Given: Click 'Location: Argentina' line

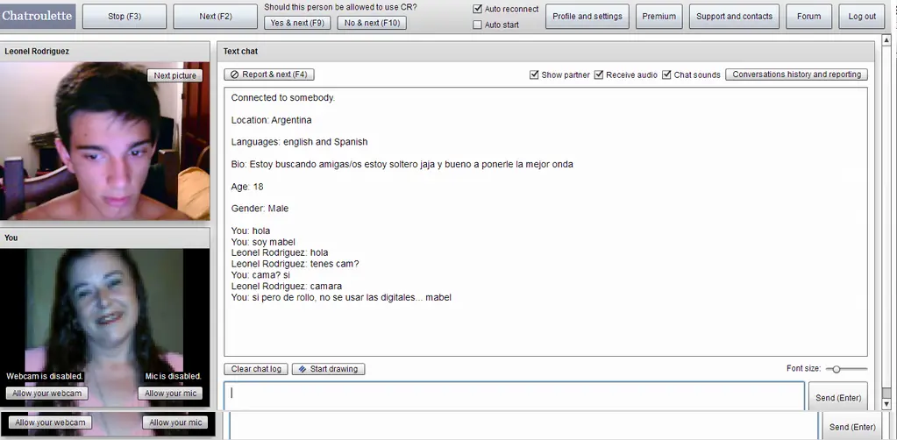Looking at the screenshot, I should [x=271, y=120].
